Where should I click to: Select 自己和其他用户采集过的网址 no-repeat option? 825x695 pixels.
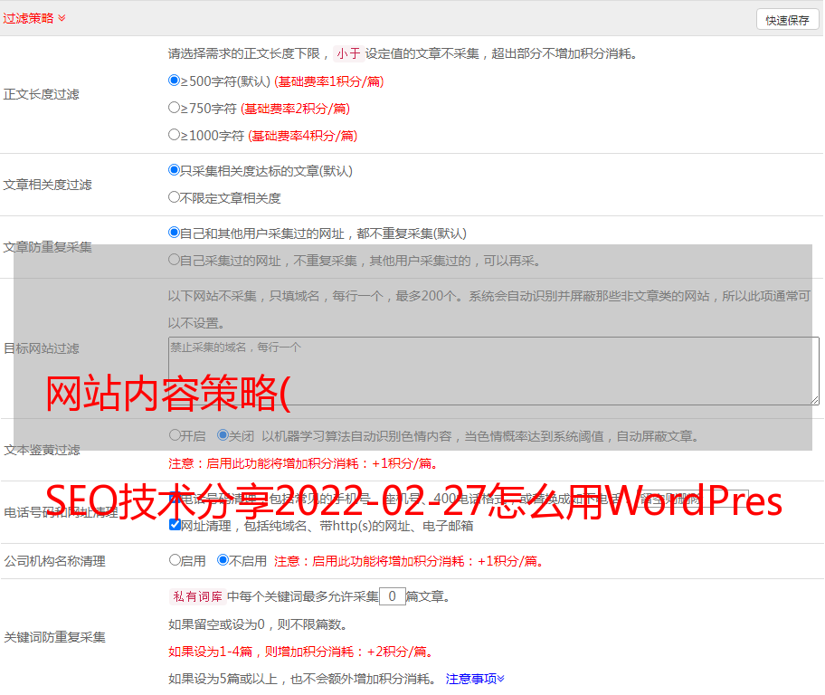tap(175, 233)
